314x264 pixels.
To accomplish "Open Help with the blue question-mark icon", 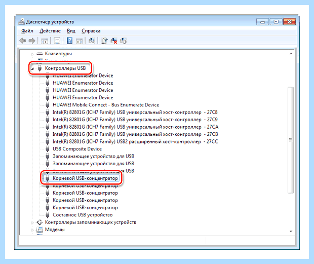I will pos(69,41).
